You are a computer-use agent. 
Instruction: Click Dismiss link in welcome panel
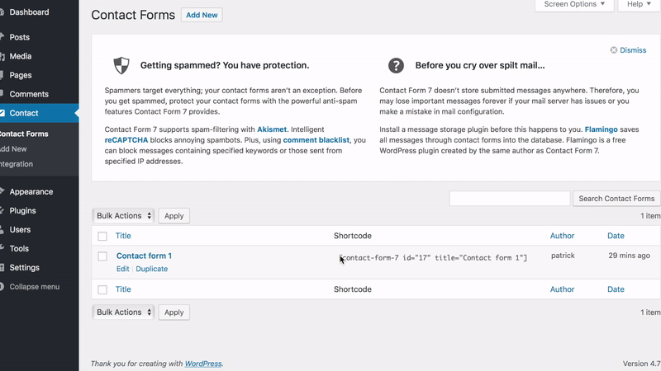pyautogui.click(x=632, y=50)
